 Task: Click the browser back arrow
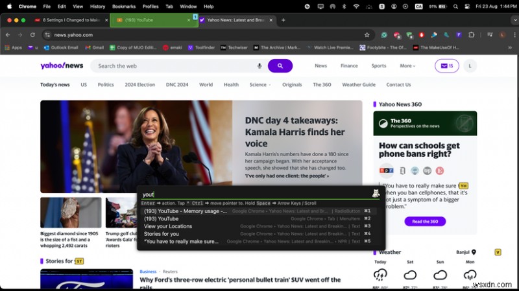click(8, 35)
